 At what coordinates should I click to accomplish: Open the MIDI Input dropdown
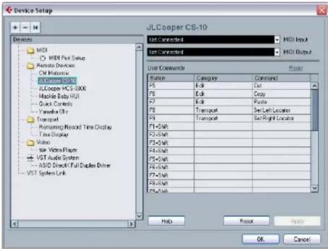(277, 39)
